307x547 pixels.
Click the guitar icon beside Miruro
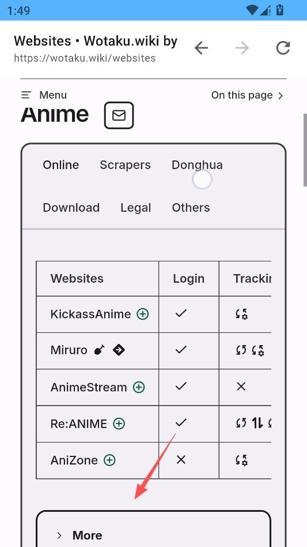coord(100,350)
